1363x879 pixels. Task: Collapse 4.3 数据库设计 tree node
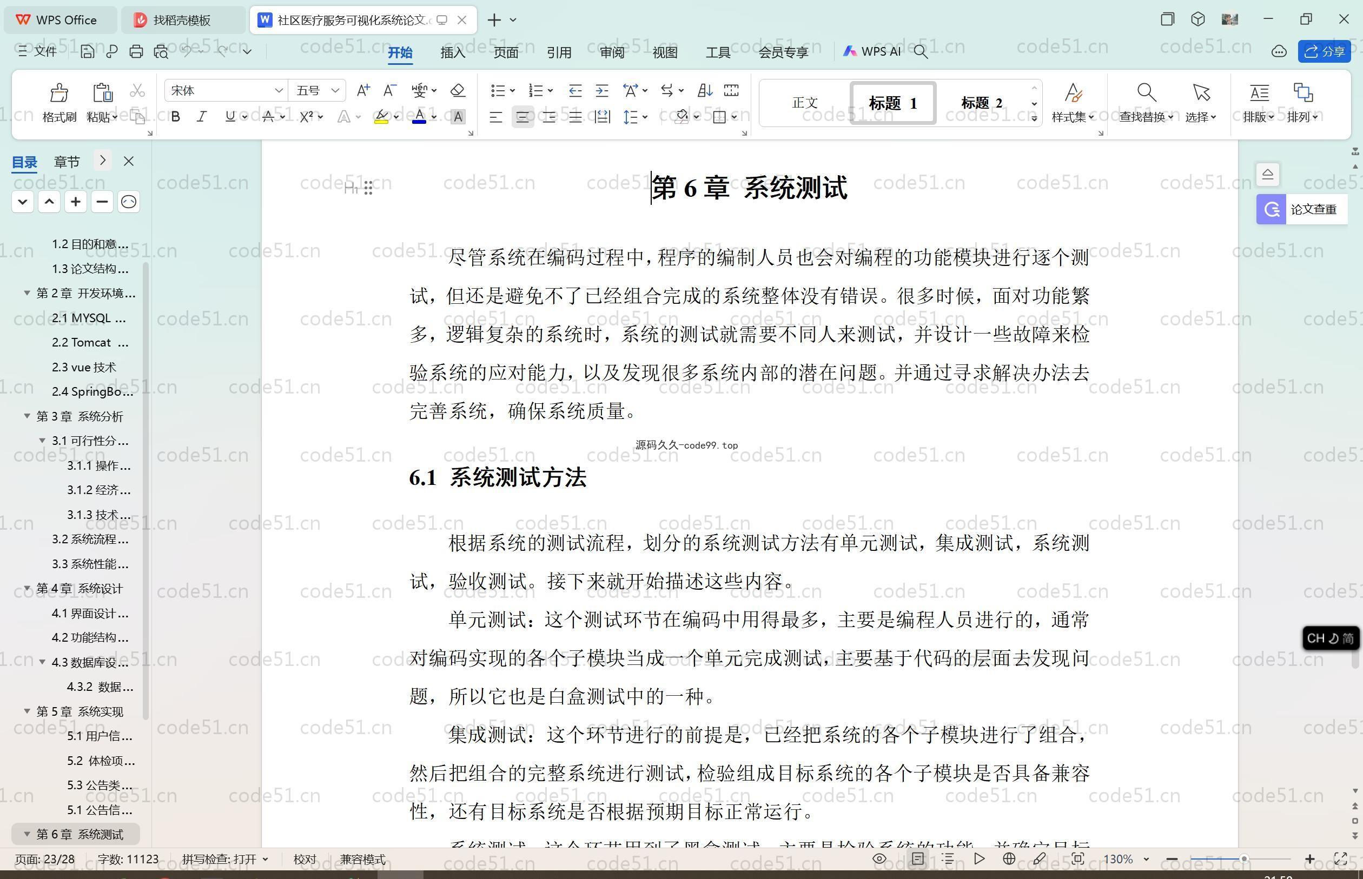42,662
